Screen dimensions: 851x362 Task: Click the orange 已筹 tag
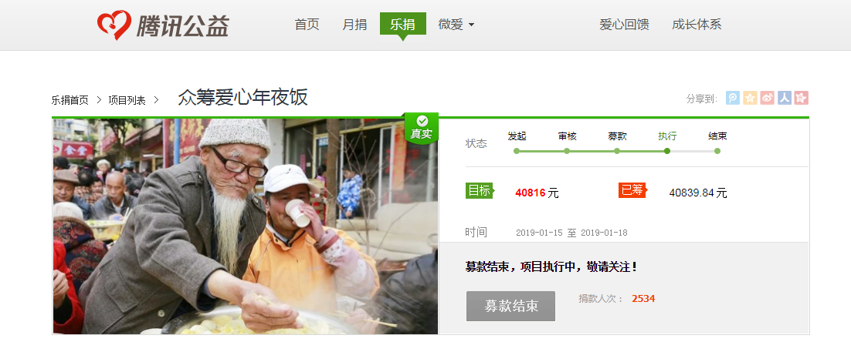[x=632, y=190]
